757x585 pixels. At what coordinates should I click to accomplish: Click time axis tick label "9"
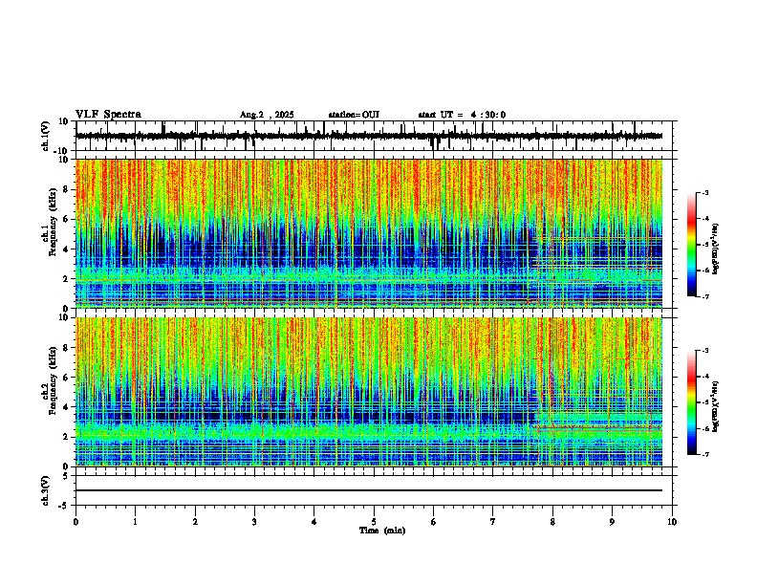click(612, 522)
